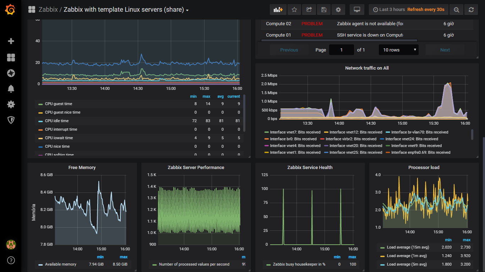Open the Free Memory panel title menu

(82, 167)
